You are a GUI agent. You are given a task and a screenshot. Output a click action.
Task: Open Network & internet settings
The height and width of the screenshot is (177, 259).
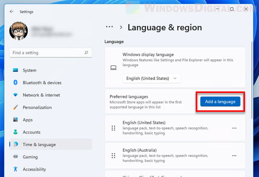[x=51, y=95]
